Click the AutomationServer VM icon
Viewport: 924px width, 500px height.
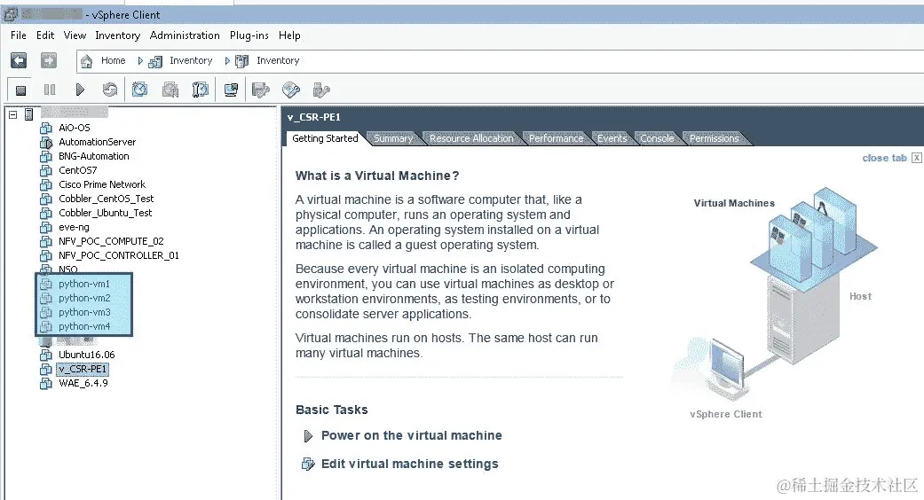click(46, 142)
